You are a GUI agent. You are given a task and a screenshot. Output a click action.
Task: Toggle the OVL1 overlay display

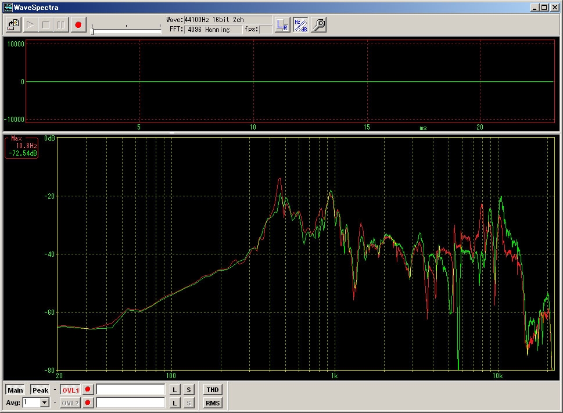point(70,390)
